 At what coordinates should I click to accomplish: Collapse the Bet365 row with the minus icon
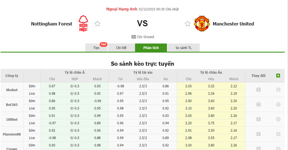tap(278, 104)
